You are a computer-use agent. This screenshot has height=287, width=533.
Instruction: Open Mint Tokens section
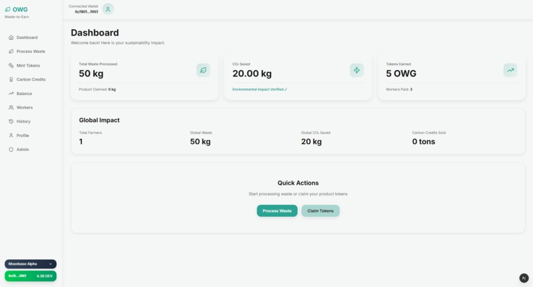point(30,65)
